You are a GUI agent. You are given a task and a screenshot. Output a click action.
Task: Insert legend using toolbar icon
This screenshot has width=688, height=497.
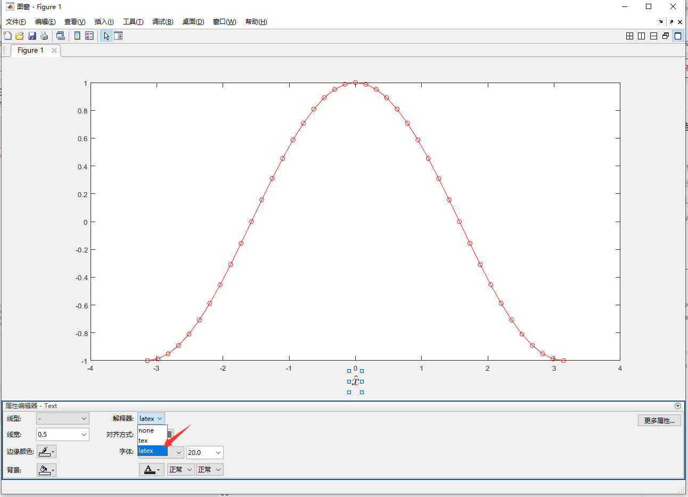click(x=89, y=36)
